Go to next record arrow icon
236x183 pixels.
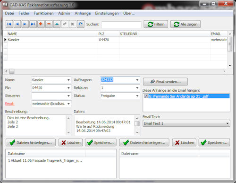[x=25, y=24]
